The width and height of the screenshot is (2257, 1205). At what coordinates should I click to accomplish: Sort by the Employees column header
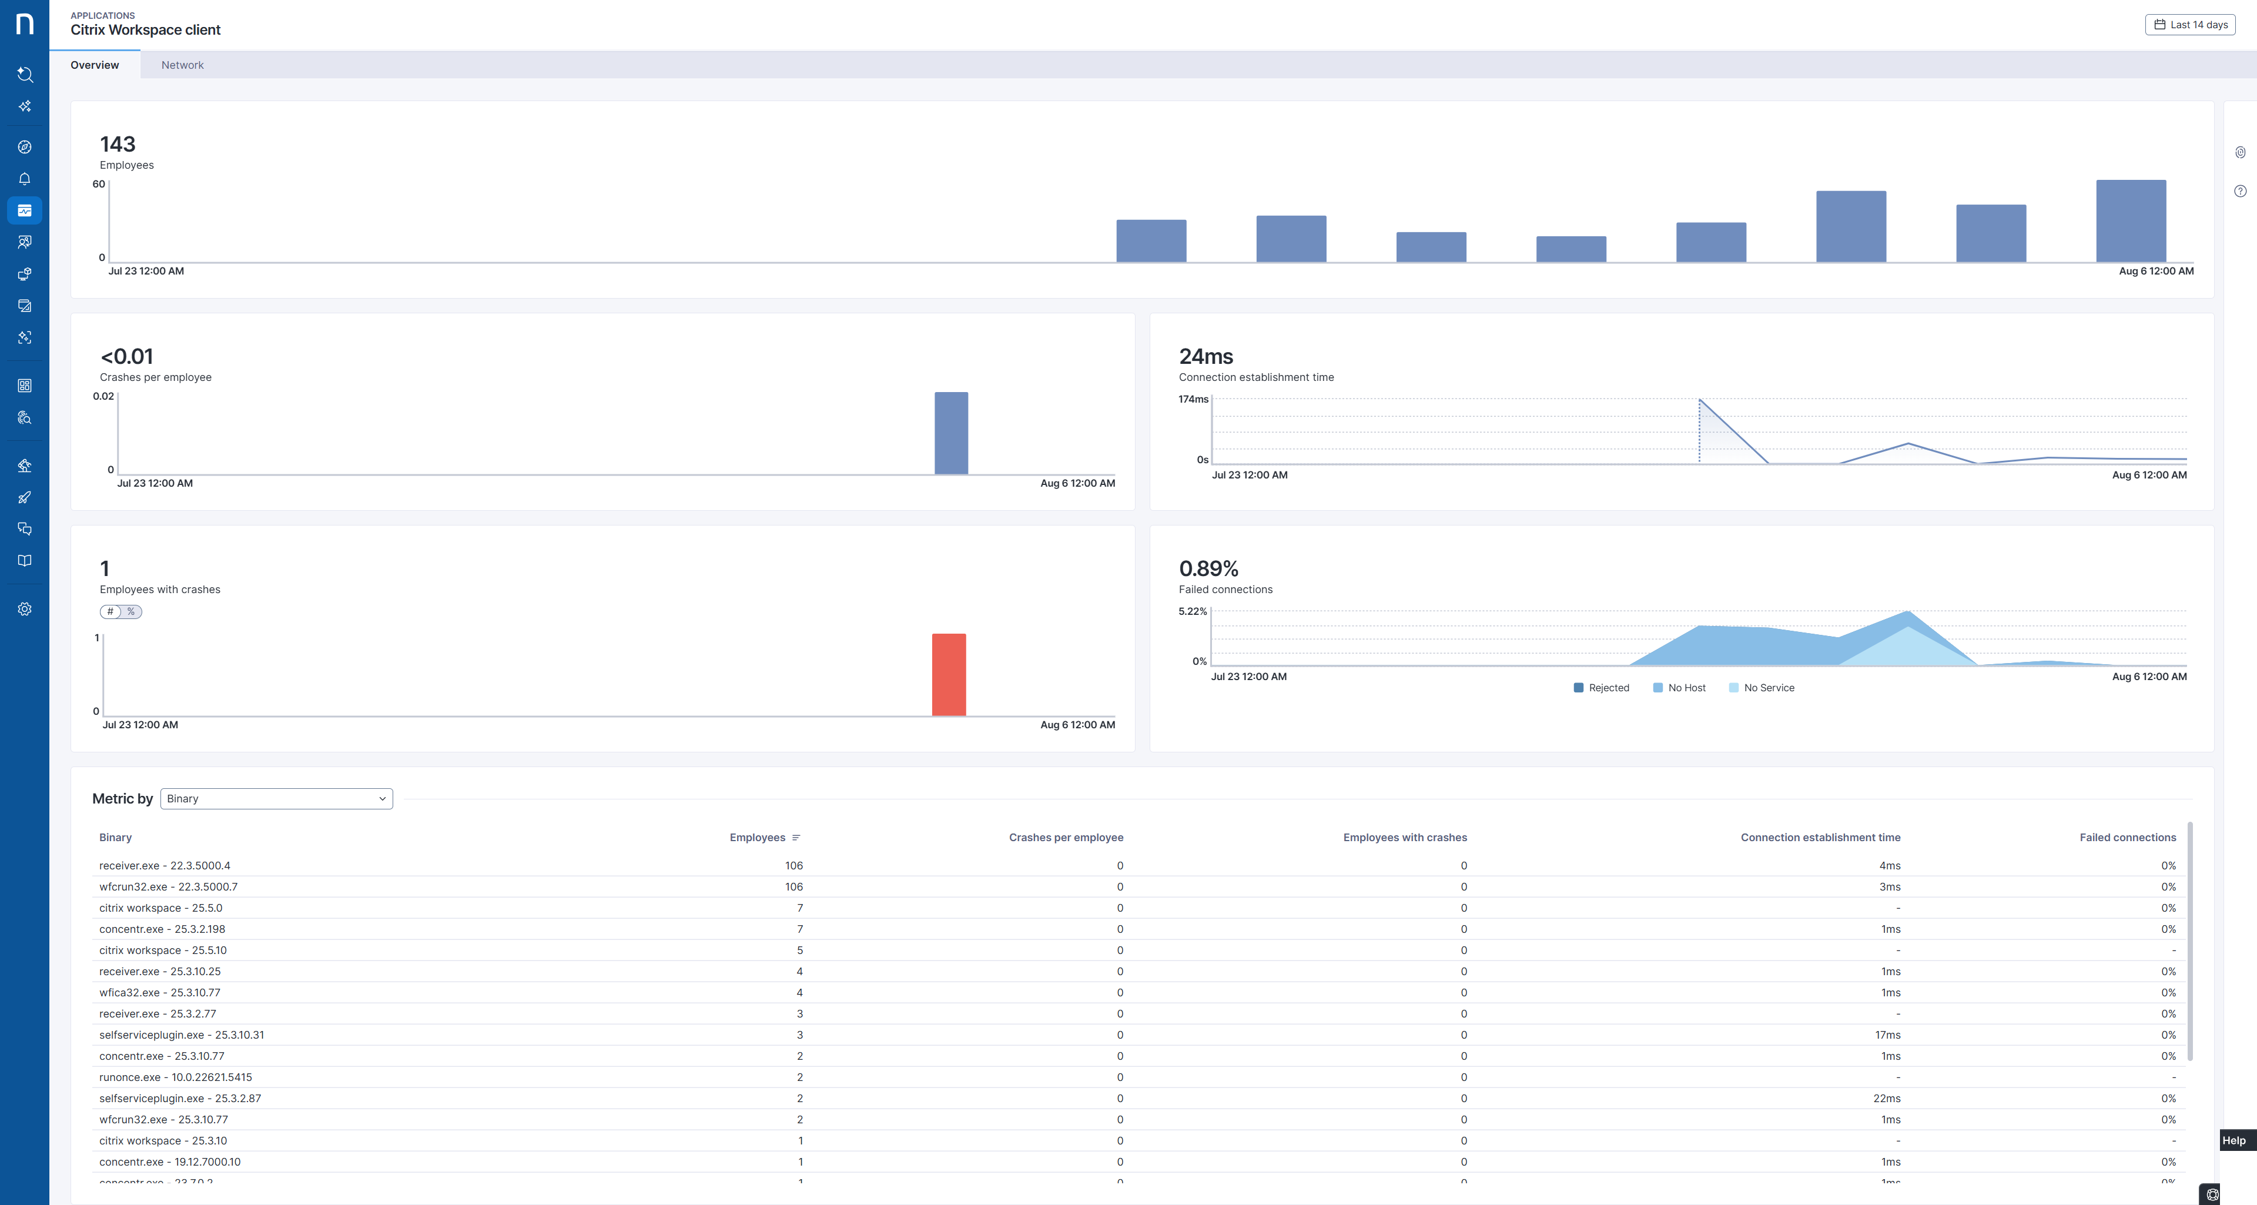(757, 838)
